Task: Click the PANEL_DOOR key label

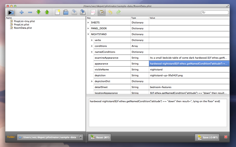Action: tap(99, 28)
